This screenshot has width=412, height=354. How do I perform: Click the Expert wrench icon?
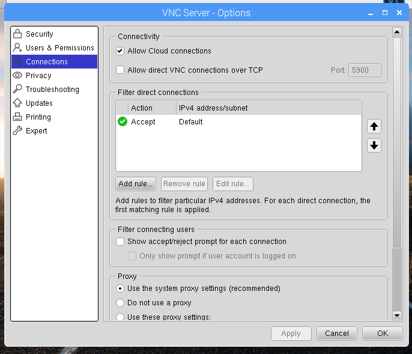coord(17,131)
